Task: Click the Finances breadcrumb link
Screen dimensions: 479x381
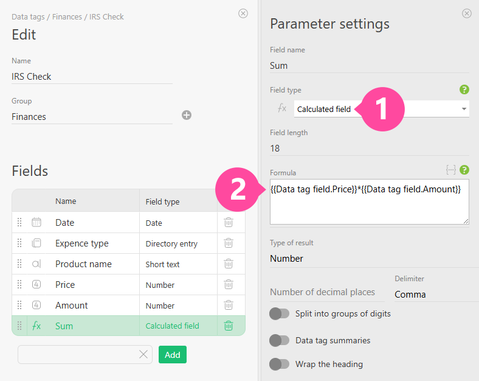Action: click(67, 17)
